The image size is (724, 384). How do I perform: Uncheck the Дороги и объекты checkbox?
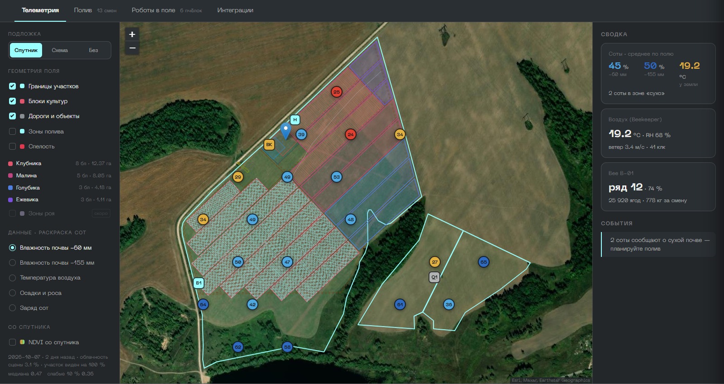coord(12,116)
